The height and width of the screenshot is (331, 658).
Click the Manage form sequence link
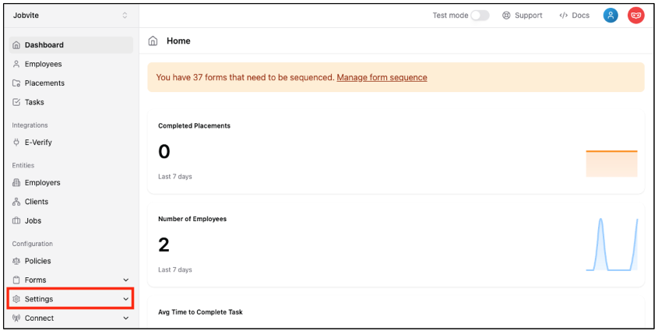[382, 78]
